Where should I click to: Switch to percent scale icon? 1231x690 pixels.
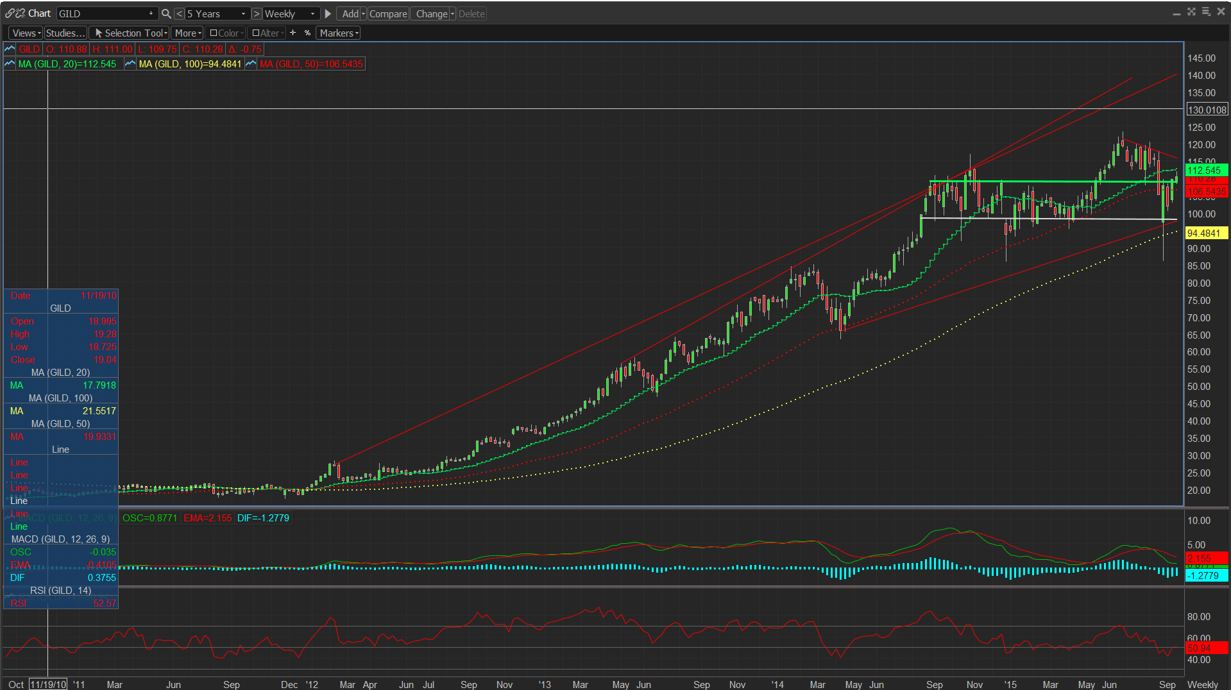(307, 33)
